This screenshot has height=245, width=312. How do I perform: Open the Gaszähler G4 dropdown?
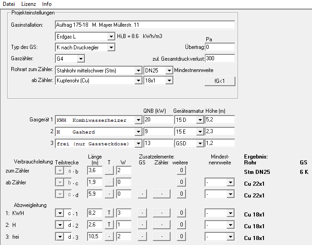pyautogui.click(x=81, y=58)
